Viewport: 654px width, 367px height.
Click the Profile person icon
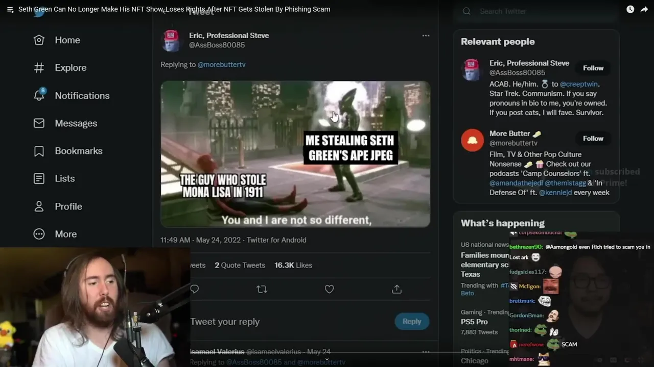39,206
